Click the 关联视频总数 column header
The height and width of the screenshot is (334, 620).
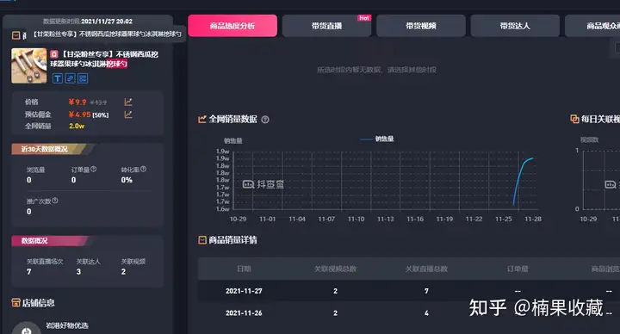pos(335,269)
